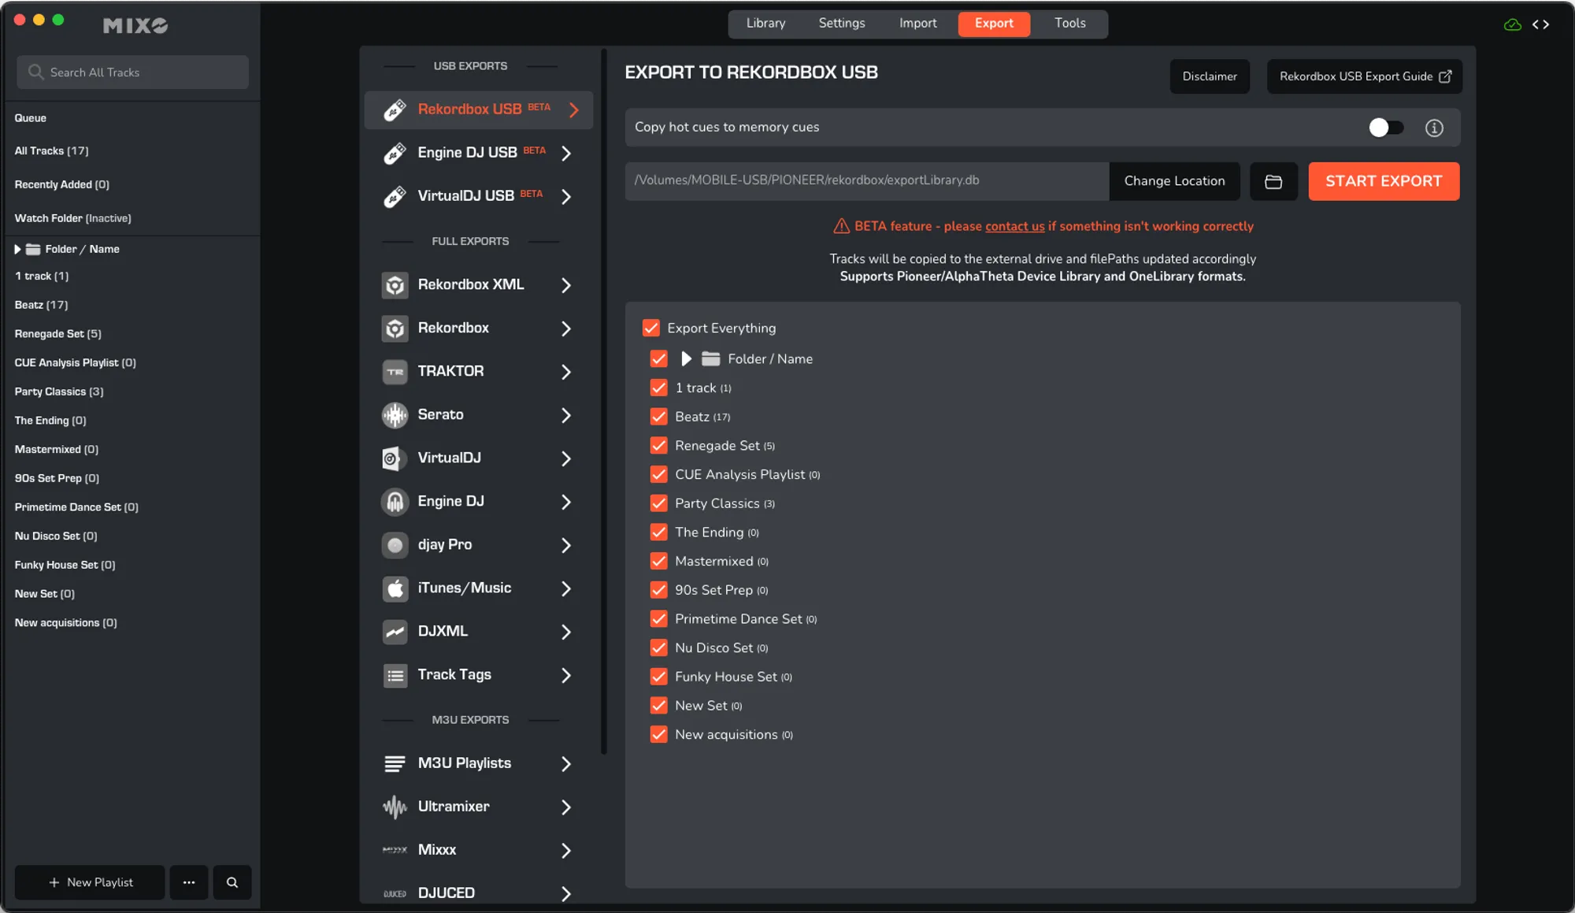Expand Folder / Name in export list
Viewport: 1575px width, 913px height.
pyautogui.click(x=686, y=359)
